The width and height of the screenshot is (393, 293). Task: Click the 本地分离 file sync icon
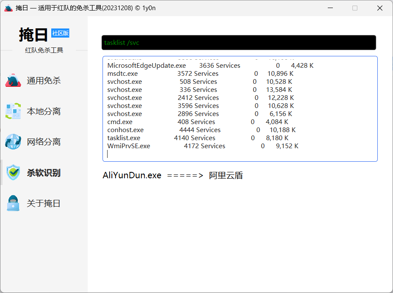13,111
